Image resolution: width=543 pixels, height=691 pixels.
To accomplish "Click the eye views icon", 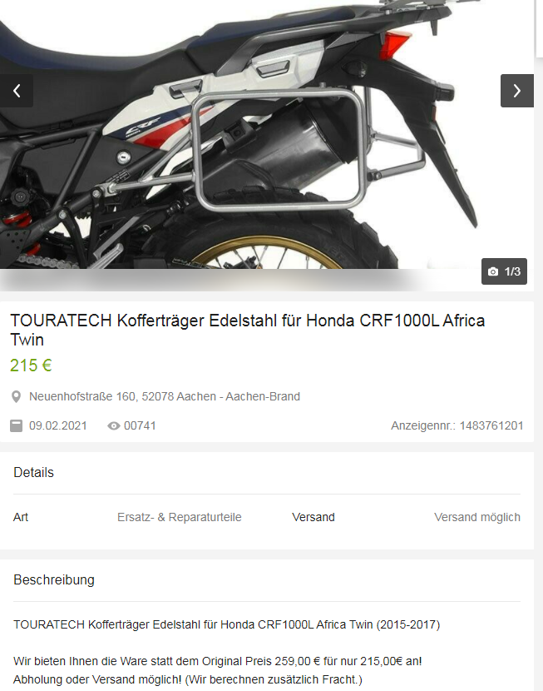I will click(114, 425).
